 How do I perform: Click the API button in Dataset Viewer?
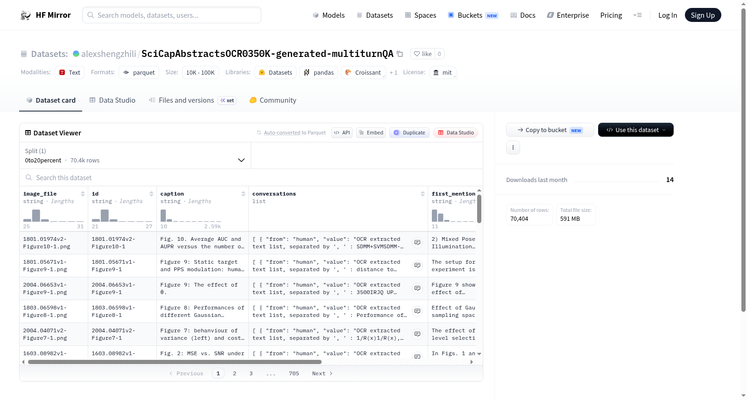[342, 133]
